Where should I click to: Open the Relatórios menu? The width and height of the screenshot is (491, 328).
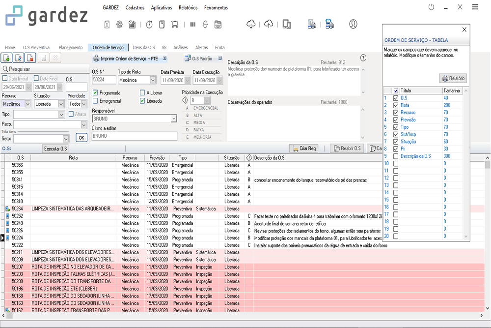tap(188, 7)
